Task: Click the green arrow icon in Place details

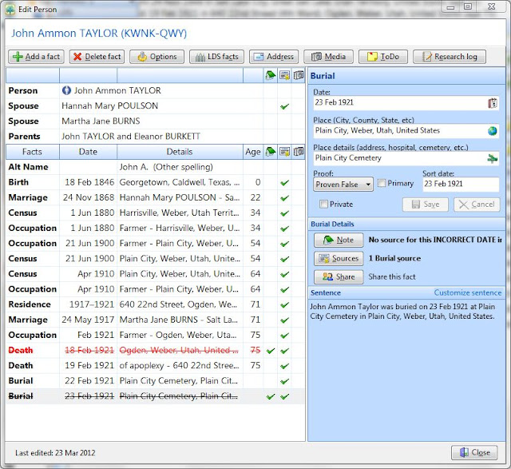Action: coord(493,158)
